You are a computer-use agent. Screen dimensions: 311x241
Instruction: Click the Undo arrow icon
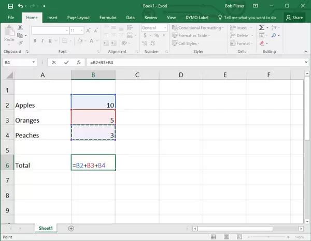(x=20, y=6)
